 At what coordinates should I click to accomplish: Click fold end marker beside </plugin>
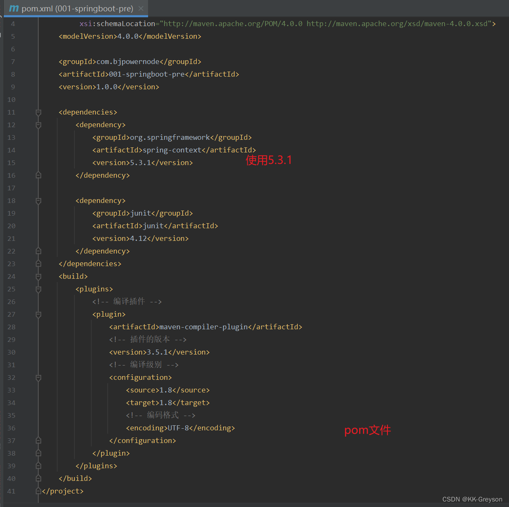(x=38, y=453)
